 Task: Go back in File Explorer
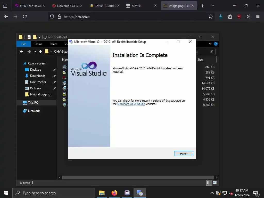(21, 52)
